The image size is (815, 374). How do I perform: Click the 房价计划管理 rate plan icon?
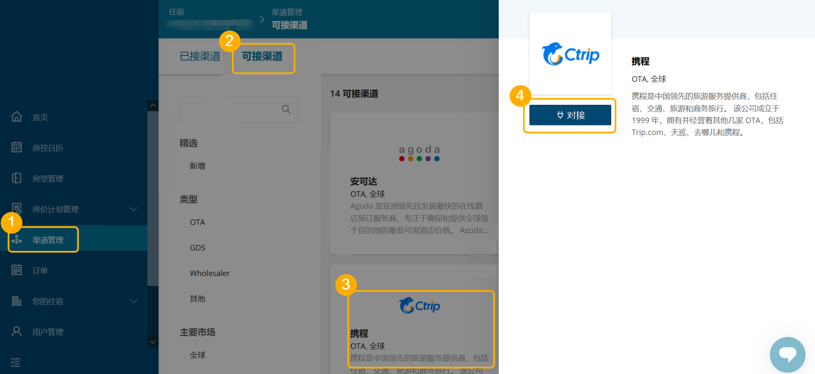pos(17,208)
